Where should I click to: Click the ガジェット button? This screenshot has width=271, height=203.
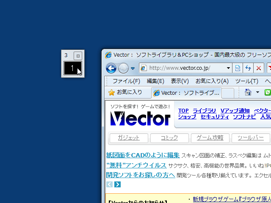129,138
